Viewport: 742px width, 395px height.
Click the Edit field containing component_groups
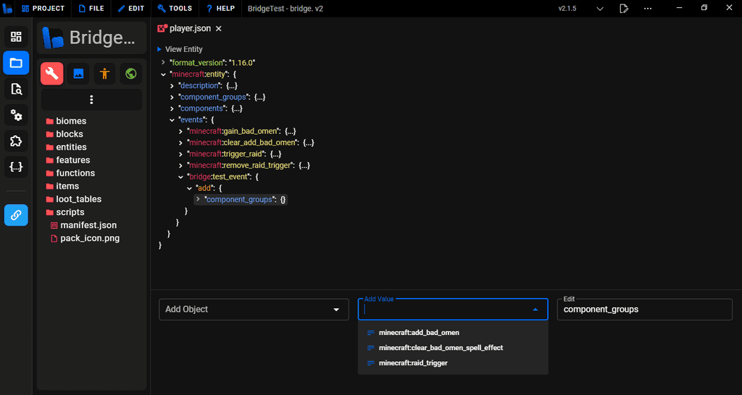tap(644, 309)
